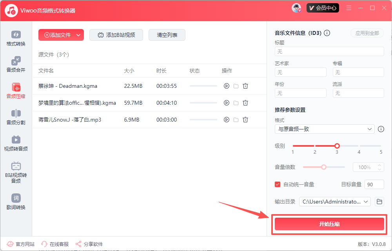Click the user avatar icon

pyautogui.click(x=296, y=8)
